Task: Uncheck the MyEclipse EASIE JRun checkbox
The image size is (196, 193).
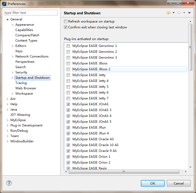Action: pyautogui.click(x=68, y=128)
